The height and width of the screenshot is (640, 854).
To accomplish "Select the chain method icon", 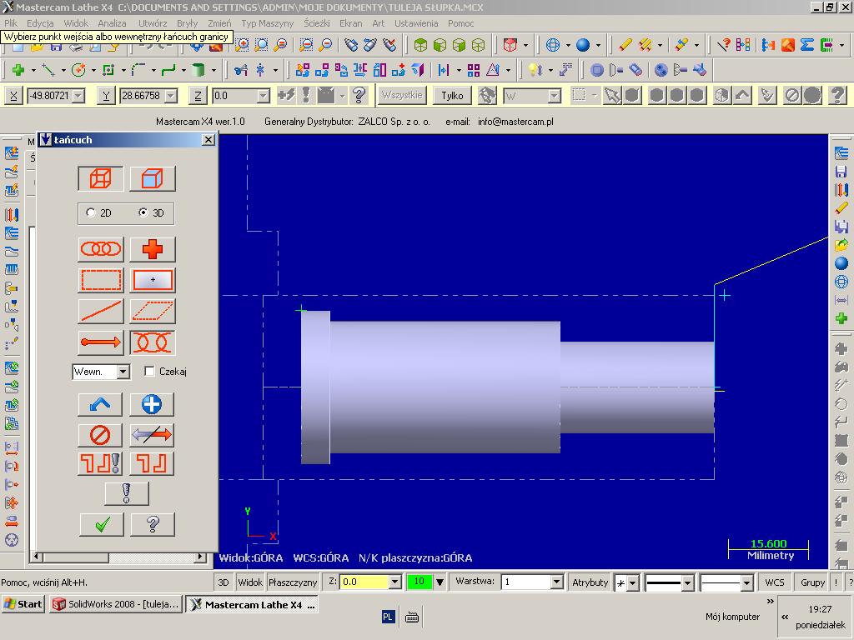I will (101, 249).
